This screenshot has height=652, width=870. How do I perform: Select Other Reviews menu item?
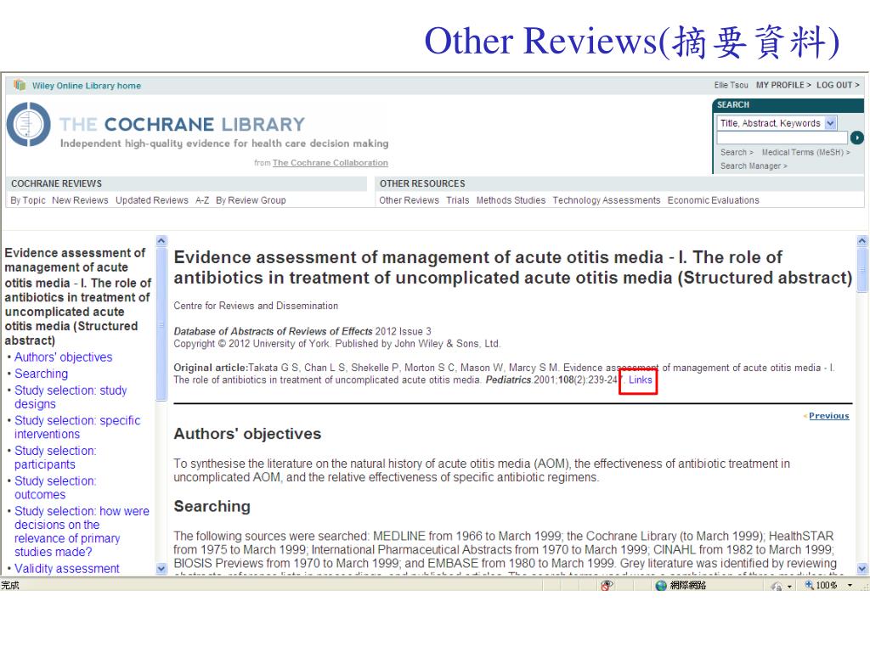pyautogui.click(x=409, y=200)
